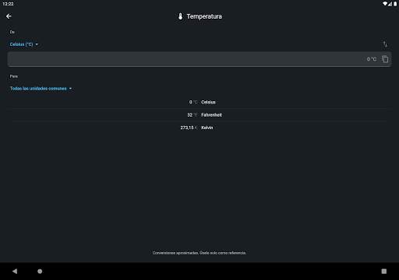Tap the battery status icon
Screen dimensions: 399x280
point(395,4)
